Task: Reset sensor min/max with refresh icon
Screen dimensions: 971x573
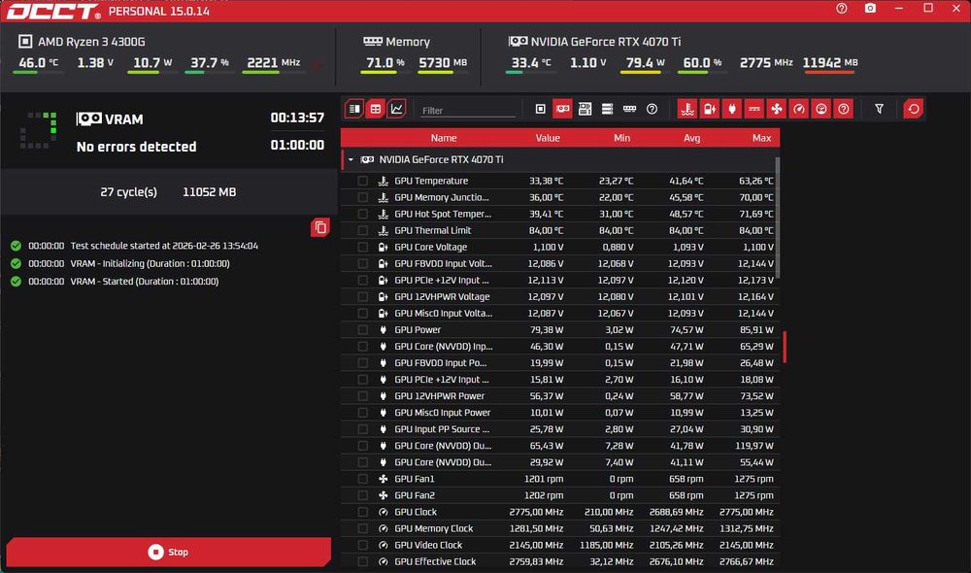Action: (x=914, y=109)
